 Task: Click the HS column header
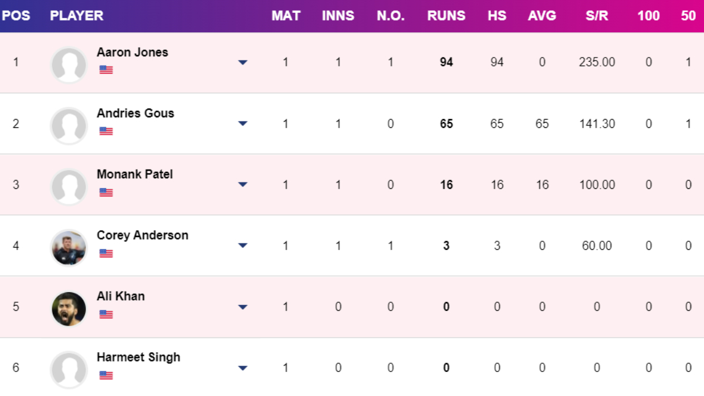(497, 16)
